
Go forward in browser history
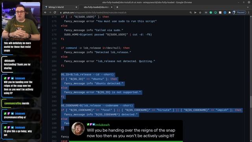50,13
